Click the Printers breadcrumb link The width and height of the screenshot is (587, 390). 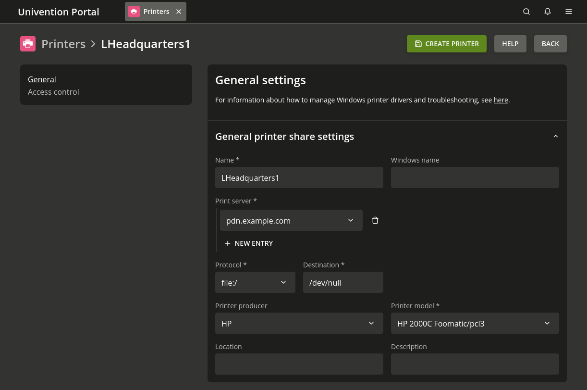click(x=63, y=44)
